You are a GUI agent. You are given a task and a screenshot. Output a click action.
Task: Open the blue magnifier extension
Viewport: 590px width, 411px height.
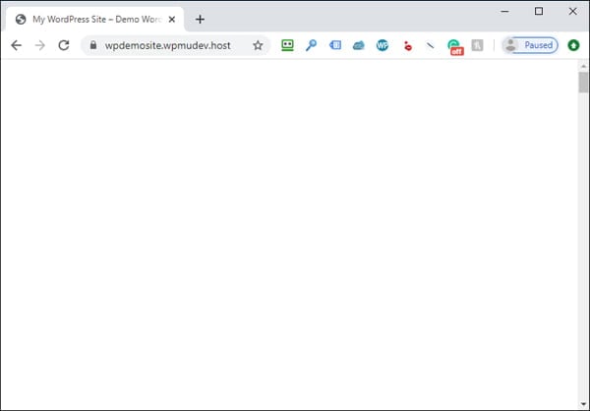pyautogui.click(x=311, y=45)
